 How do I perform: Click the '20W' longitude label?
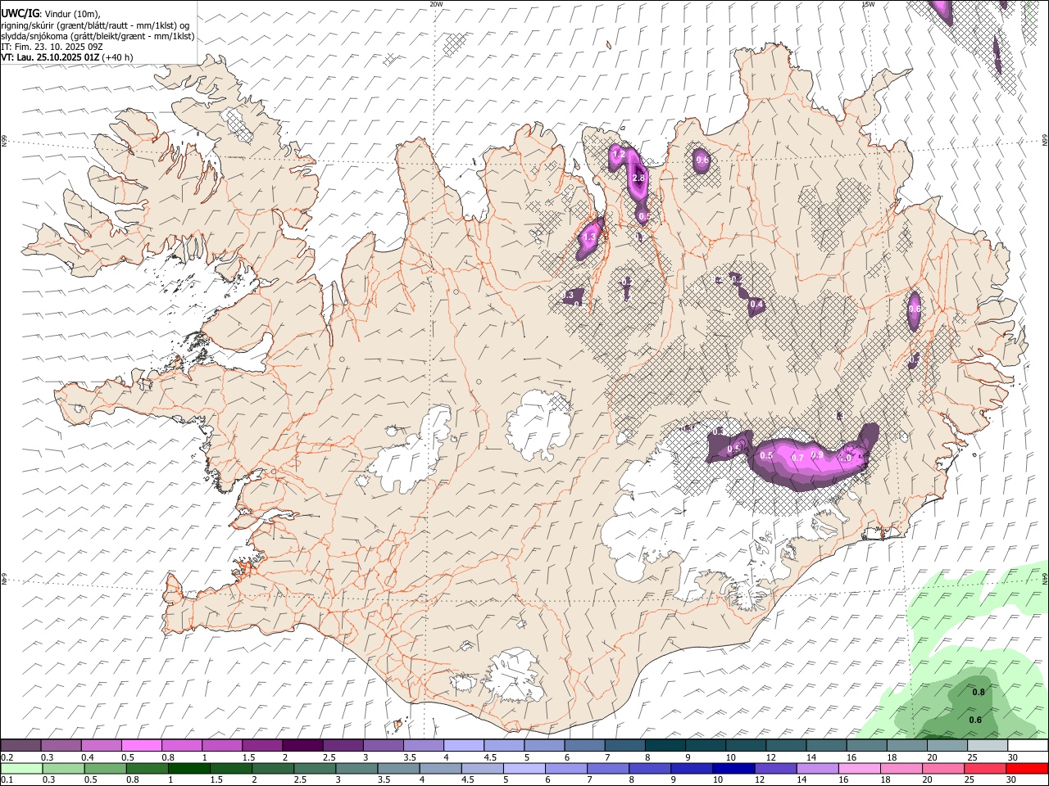(x=436, y=4)
